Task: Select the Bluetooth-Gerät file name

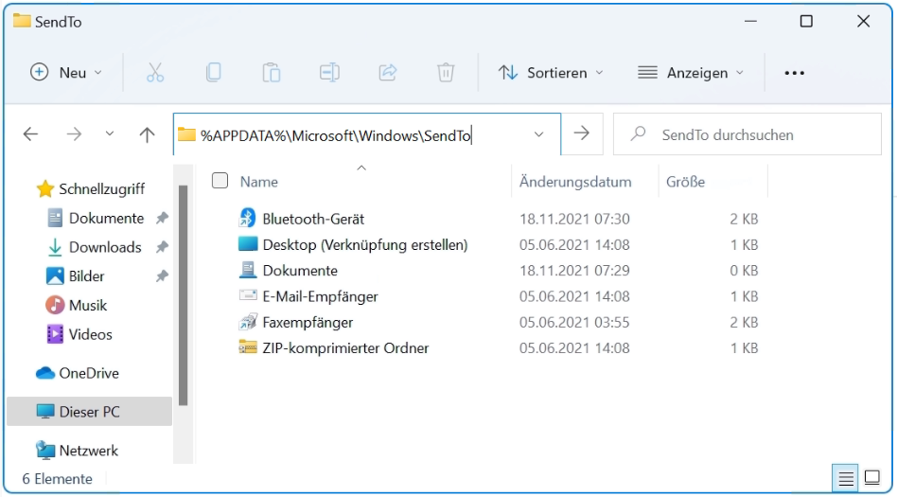Action: coord(313,219)
